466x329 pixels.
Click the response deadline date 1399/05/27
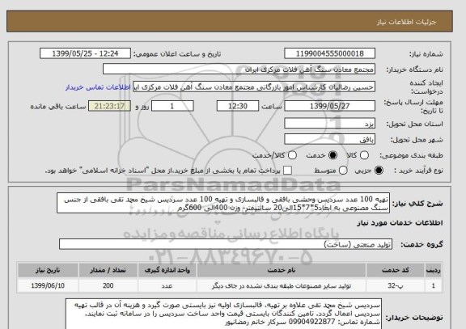tap(329, 106)
